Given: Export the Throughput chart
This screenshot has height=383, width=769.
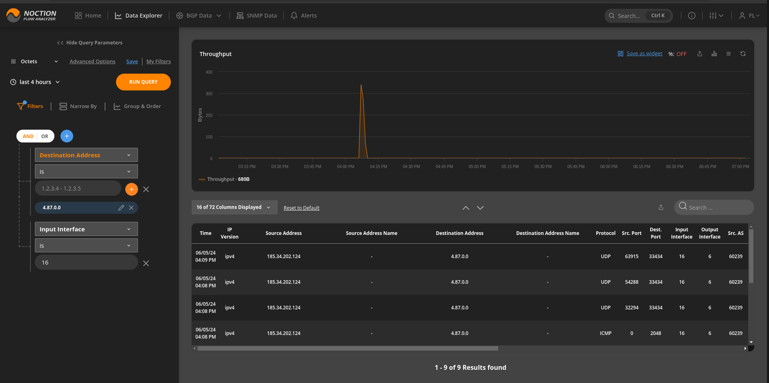Looking at the screenshot, I should pyautogui.click(x=700, y=54).
